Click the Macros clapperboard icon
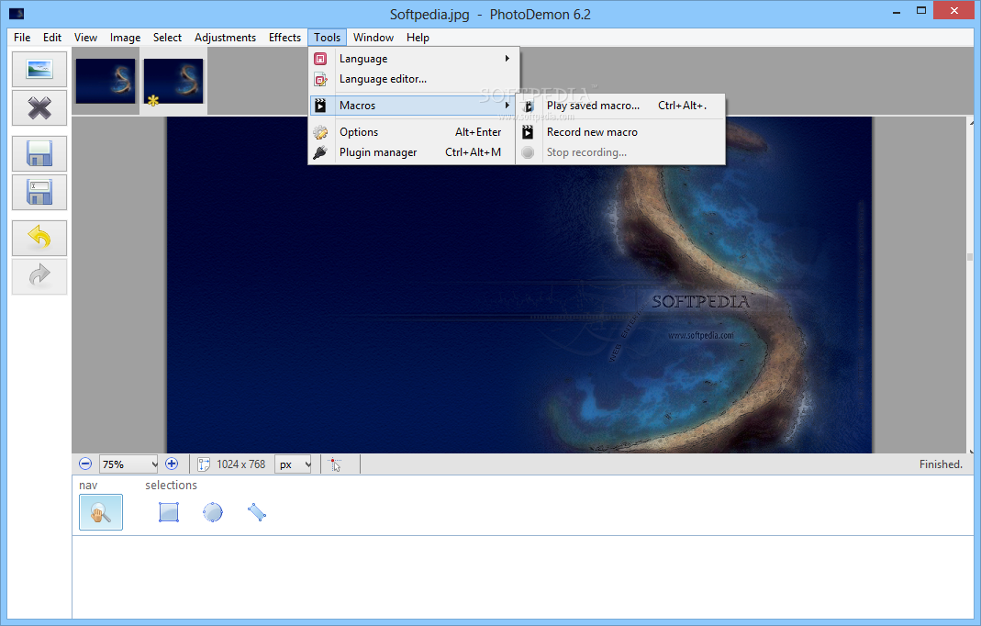The image size is (981, 626). tap(320, 106)
